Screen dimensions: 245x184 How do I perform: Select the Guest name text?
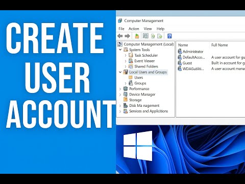[x=187, y=63]
